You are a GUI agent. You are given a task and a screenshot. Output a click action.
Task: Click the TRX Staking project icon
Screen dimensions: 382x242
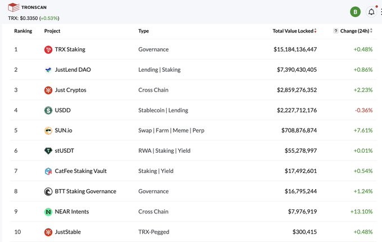pos(48,49)
